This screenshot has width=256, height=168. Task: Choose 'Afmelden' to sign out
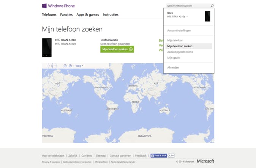click(x=173, y=67)
